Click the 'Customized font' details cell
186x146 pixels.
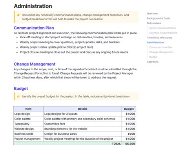coord(82,124)
